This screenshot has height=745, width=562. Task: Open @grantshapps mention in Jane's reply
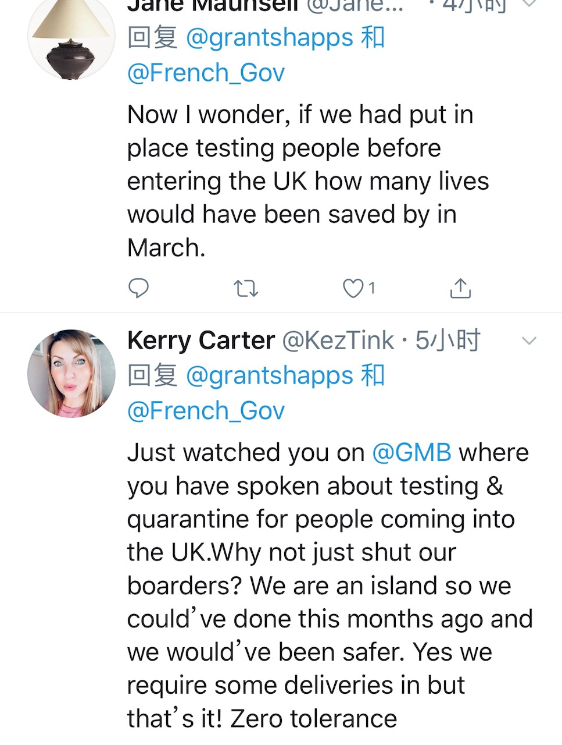270,38
